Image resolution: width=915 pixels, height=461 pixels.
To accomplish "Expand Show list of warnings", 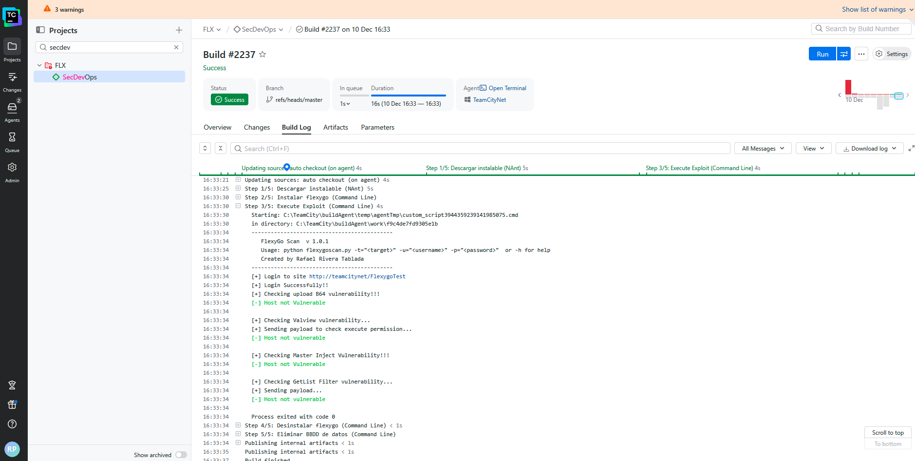I will coord(878,9).
